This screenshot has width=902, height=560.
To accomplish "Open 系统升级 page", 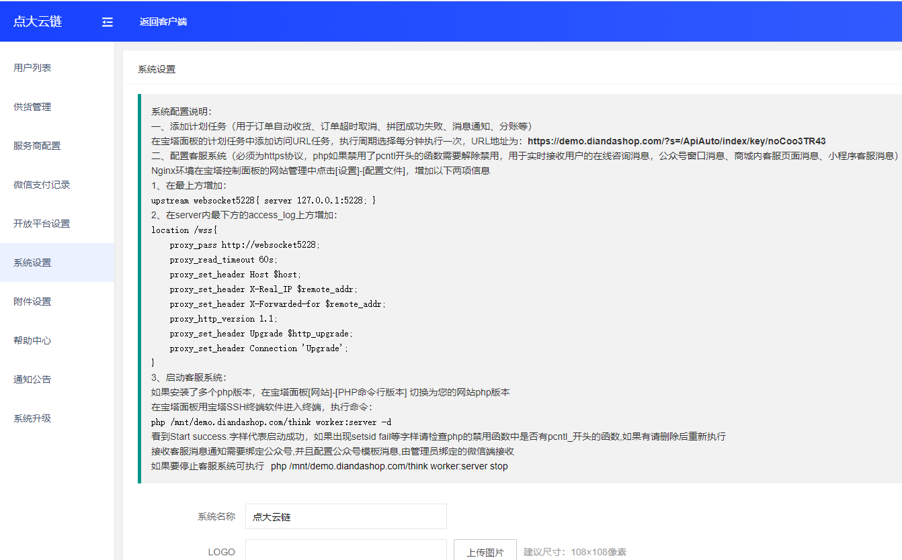I will [57, 418].
